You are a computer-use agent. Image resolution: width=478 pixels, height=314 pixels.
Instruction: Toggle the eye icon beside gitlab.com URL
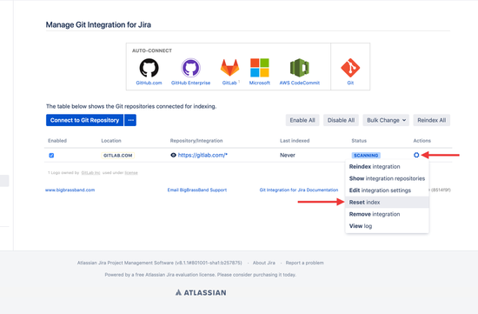click(173, 155)
